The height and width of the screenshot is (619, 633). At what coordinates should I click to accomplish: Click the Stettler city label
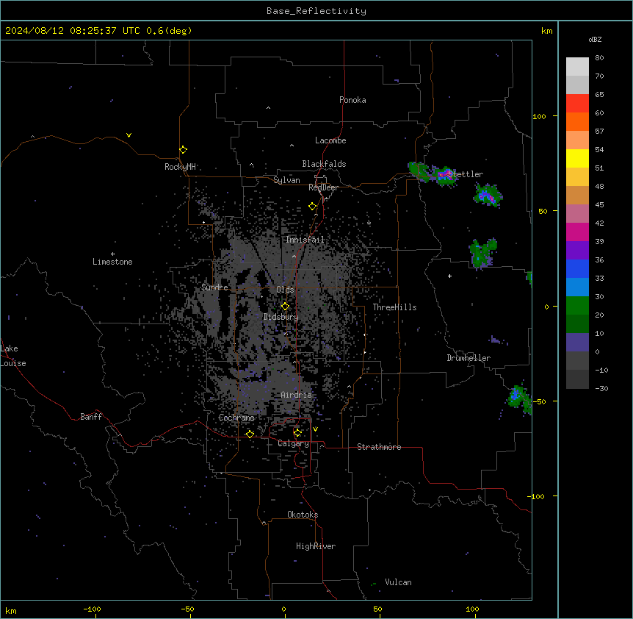click(466, 174)
